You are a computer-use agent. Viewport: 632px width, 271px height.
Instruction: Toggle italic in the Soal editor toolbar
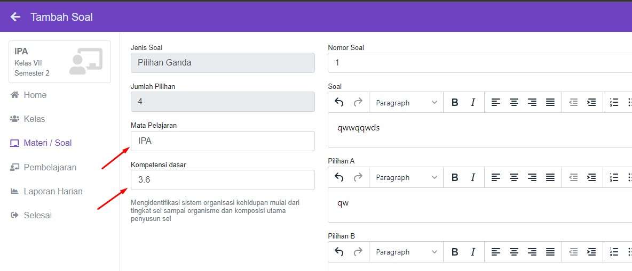coord(472,103)
